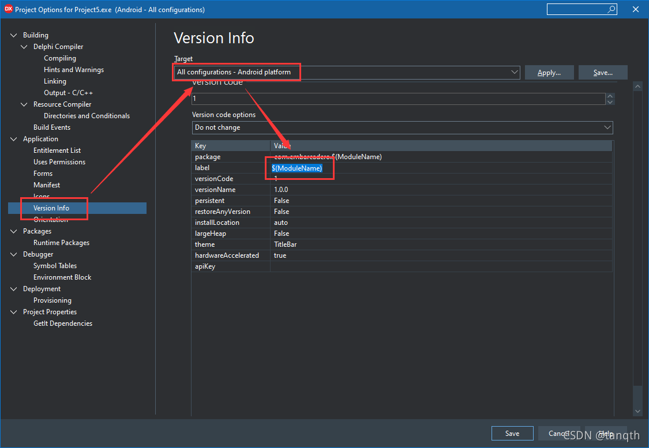Click the hardwareAccelerated value true
Screen dimensions: 649x448
click(x=441, y=255)
